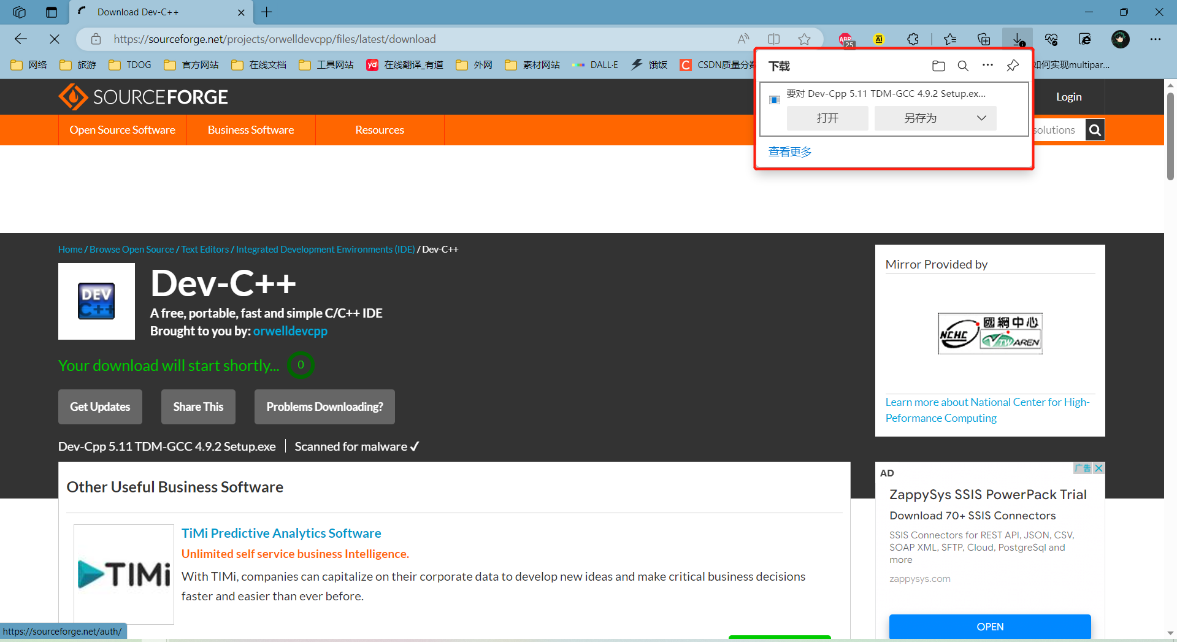The width and height of the screenshot is (1177, 642).
Task: Click 打开 to open the downloaded file
Action: point(827,118)
